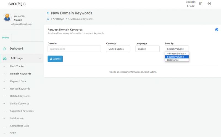The image size is (221, 137).
Task: Click API Usage breadcrumb link
Action: (x=58, y=19)
